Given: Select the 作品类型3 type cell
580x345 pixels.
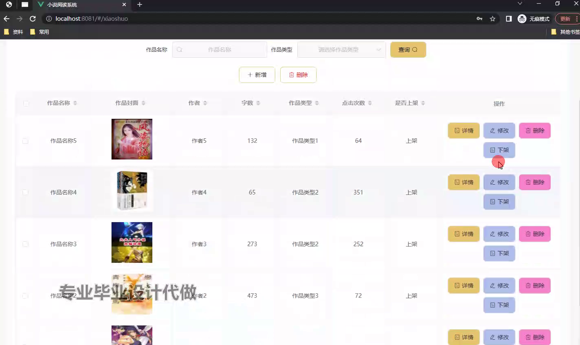Looking at the screenshot, I should pyautogui.click(x=305, y=296).
